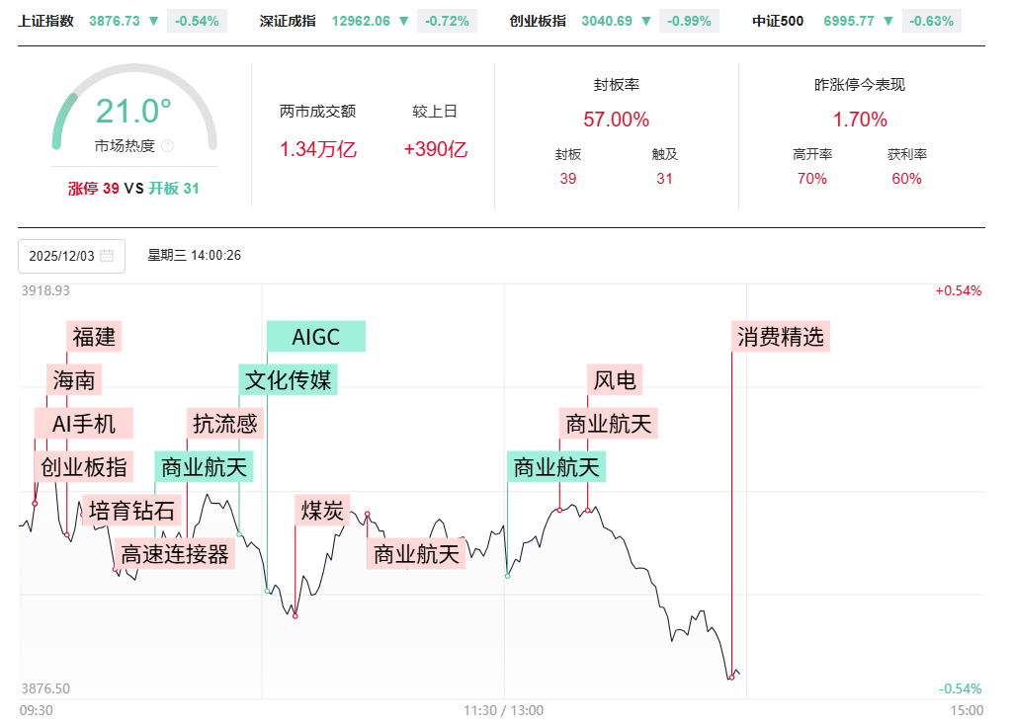Click the down arrow beside 创业板指 value
This screenshot has height=726, width=1012.
coord(646,21)
